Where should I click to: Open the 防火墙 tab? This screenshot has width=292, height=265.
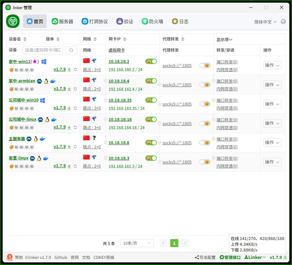153,21
